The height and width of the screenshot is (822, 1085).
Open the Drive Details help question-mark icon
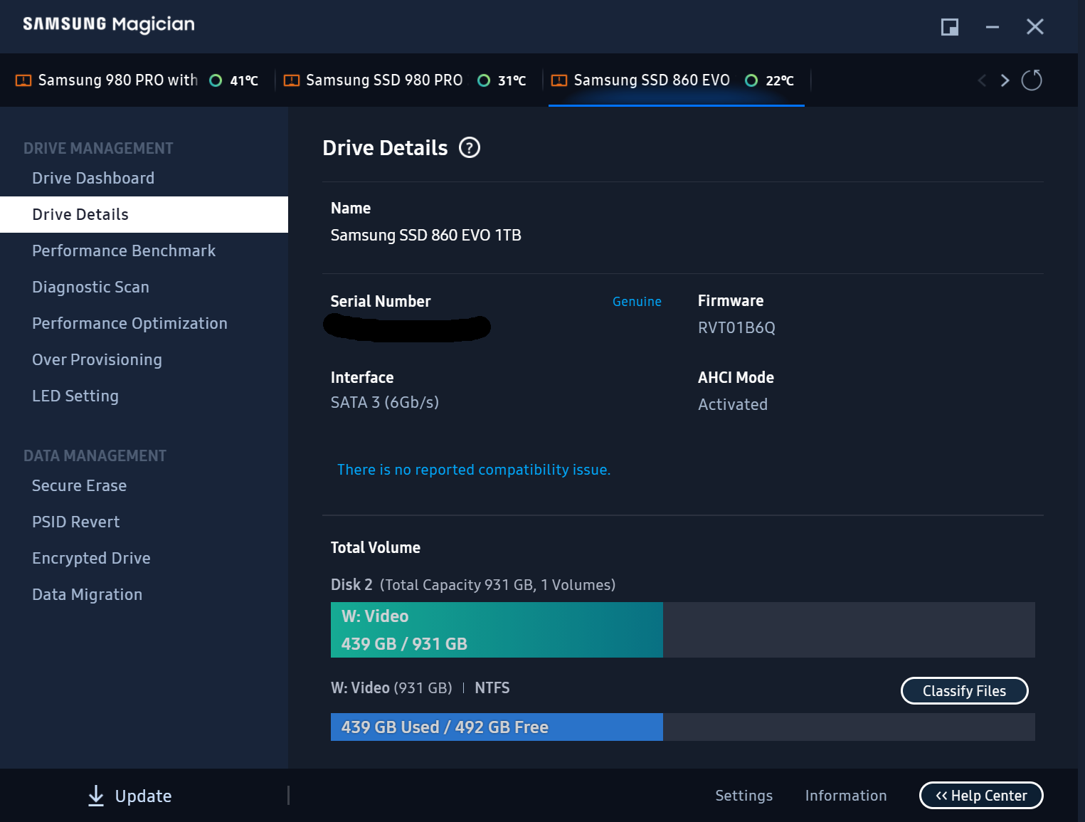[470, 147]
